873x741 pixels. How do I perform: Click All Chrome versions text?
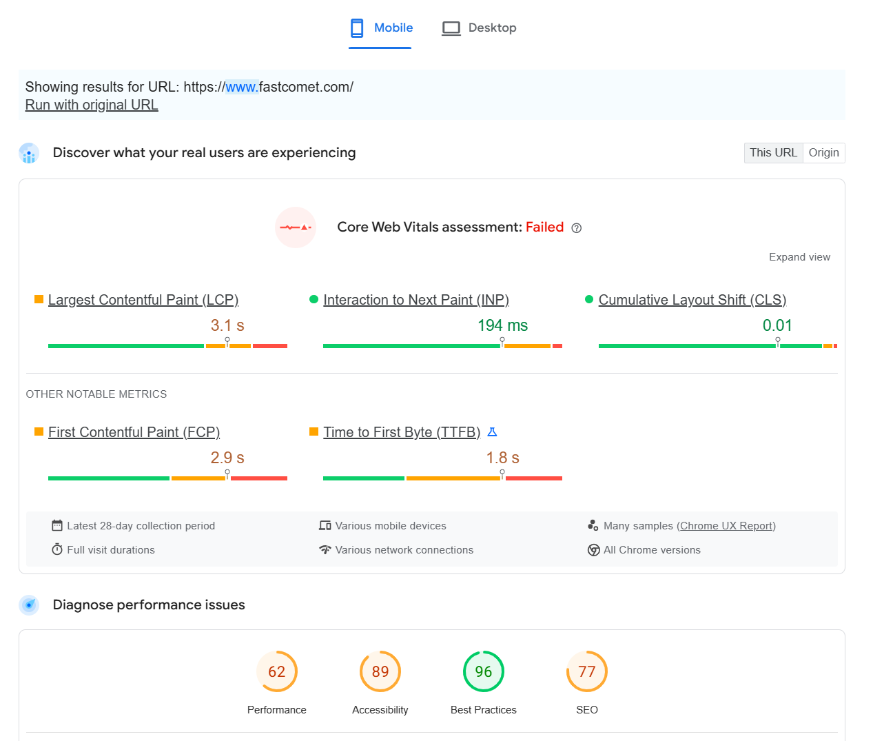tap(652, 550)
